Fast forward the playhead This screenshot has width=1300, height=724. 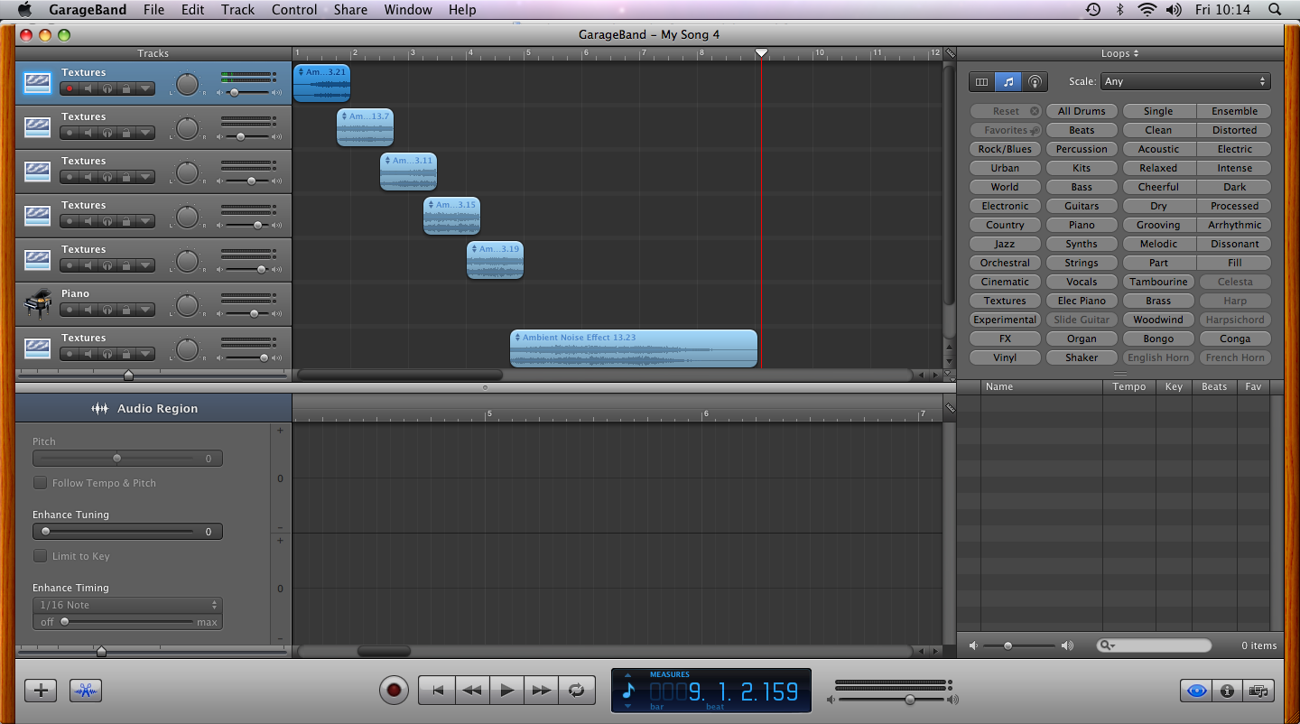click(542, 691)
